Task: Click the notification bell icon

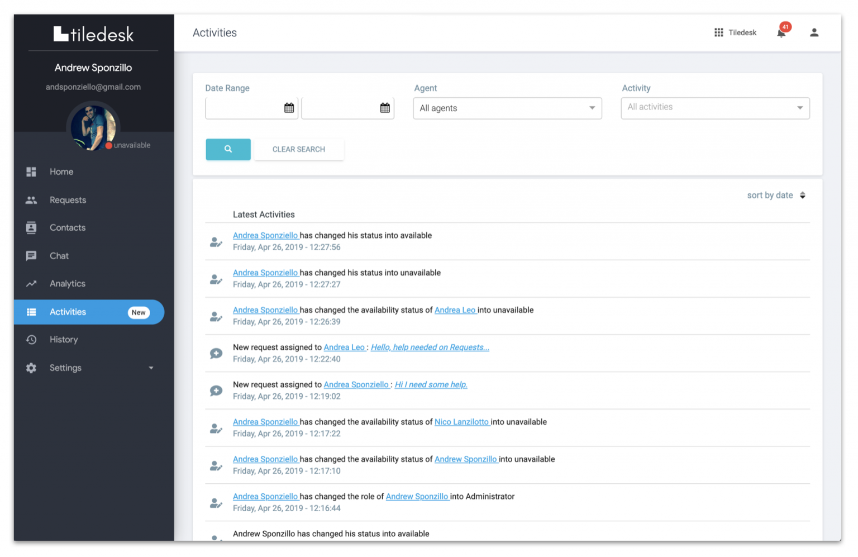Action: click(x=781, y=32)
